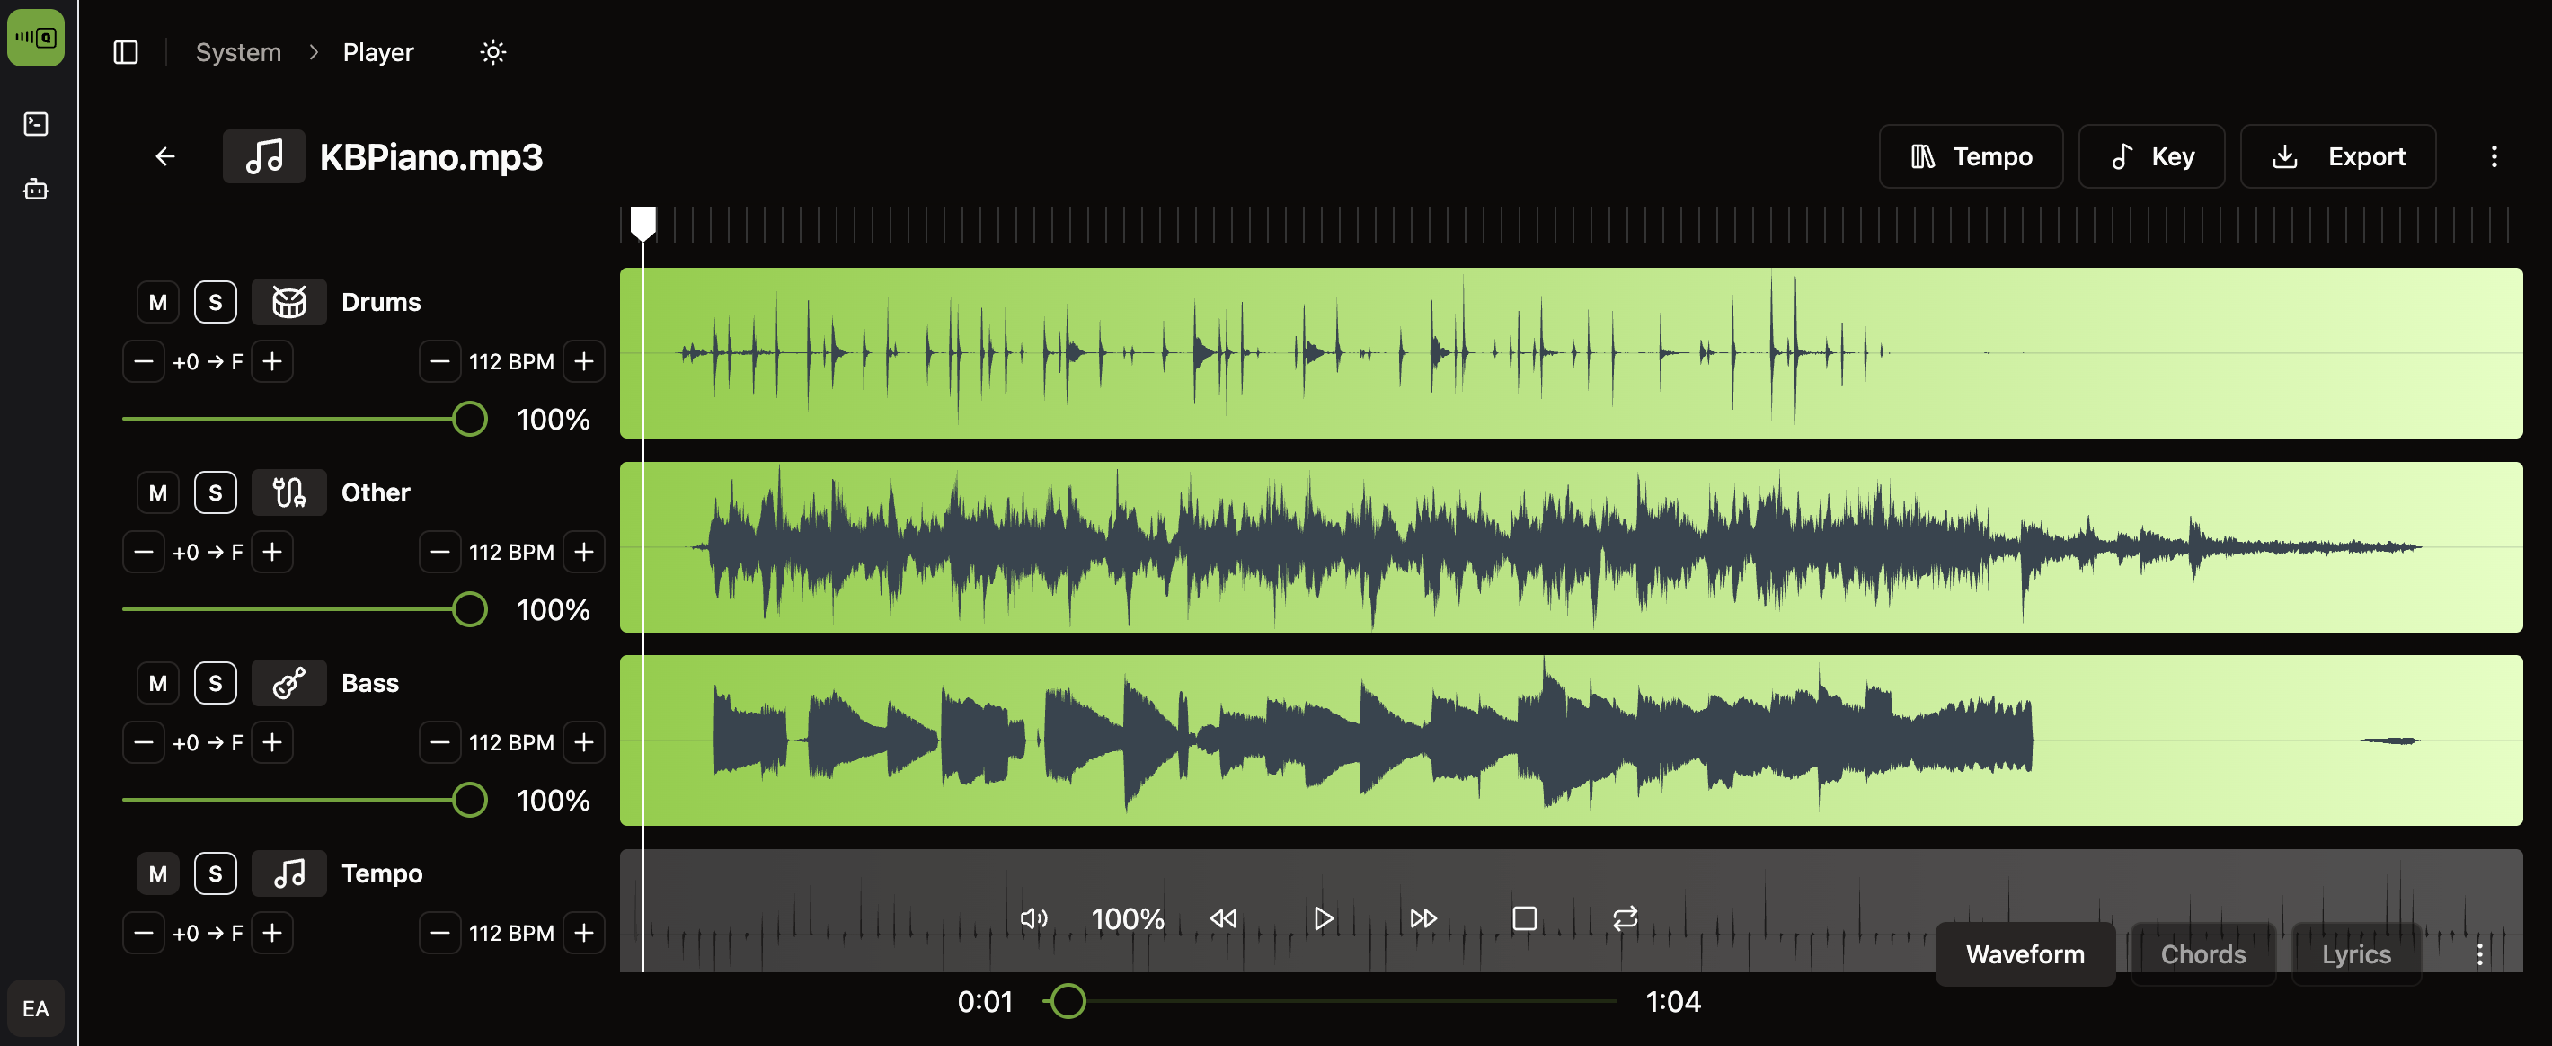Mute the Drums track
2552x1046 pixels.
pyautogui.click(x=157, y=302)
